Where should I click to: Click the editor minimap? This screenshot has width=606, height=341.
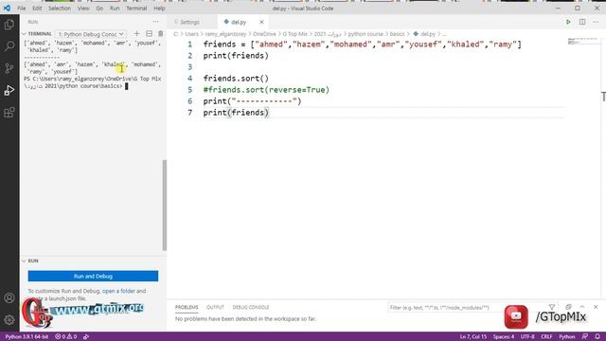(583, 41)
